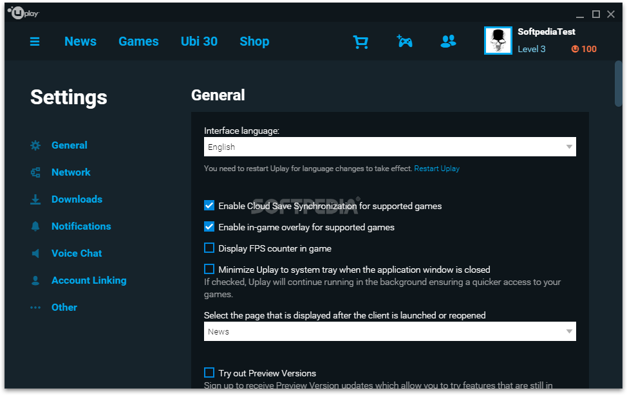
Task: Click the network icon in the Settings sidebar
Action: click(x=35, y=172)
